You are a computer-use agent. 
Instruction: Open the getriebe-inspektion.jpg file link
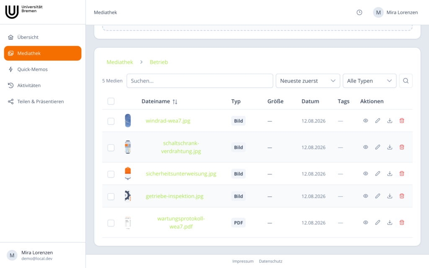coord(175,196)
